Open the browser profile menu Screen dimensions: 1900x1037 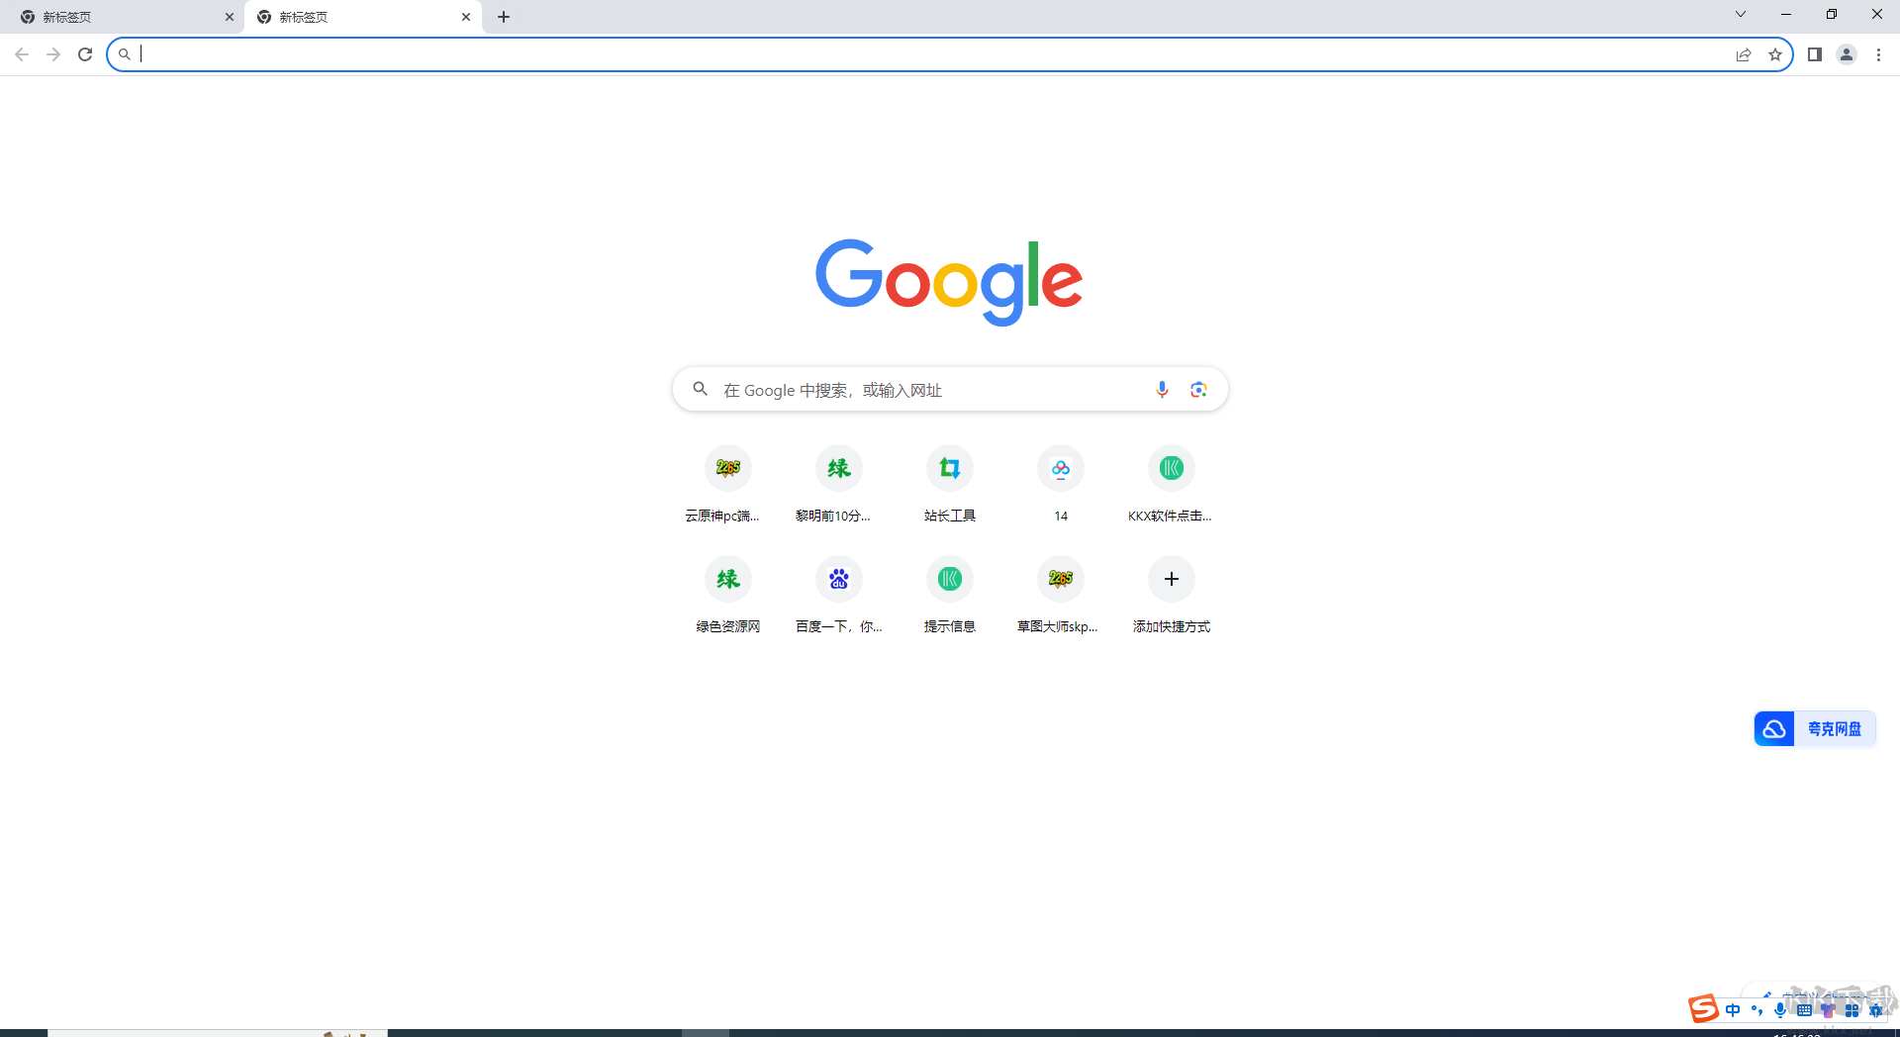click(1847, 54)
